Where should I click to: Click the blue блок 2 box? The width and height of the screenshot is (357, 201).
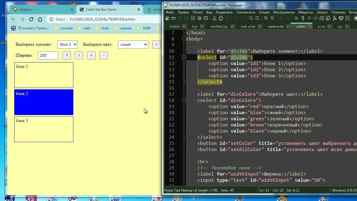click(44, 102)
